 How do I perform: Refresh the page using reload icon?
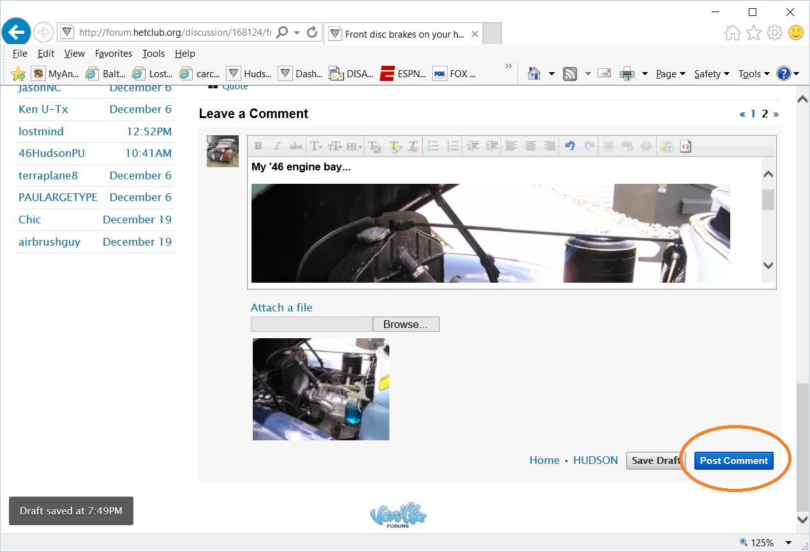point(312,32)
